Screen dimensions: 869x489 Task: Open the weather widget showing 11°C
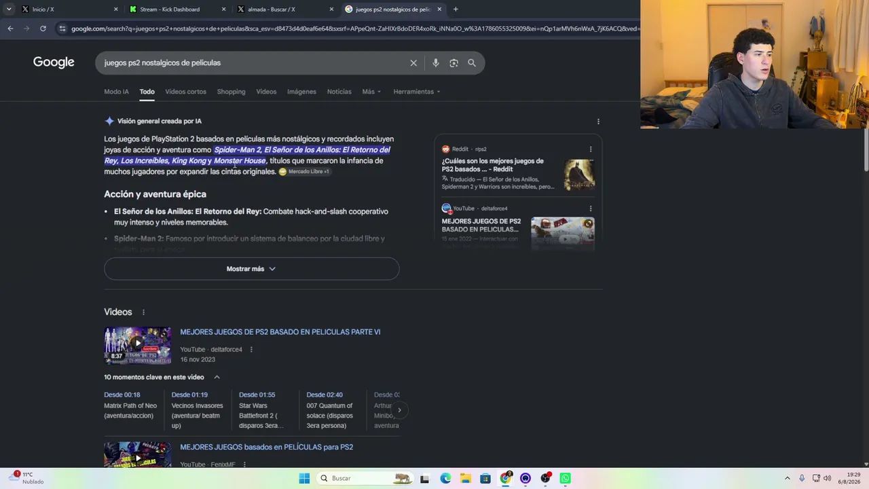[27, 478]
